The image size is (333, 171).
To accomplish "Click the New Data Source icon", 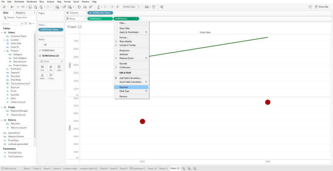I will click(35, 7).
